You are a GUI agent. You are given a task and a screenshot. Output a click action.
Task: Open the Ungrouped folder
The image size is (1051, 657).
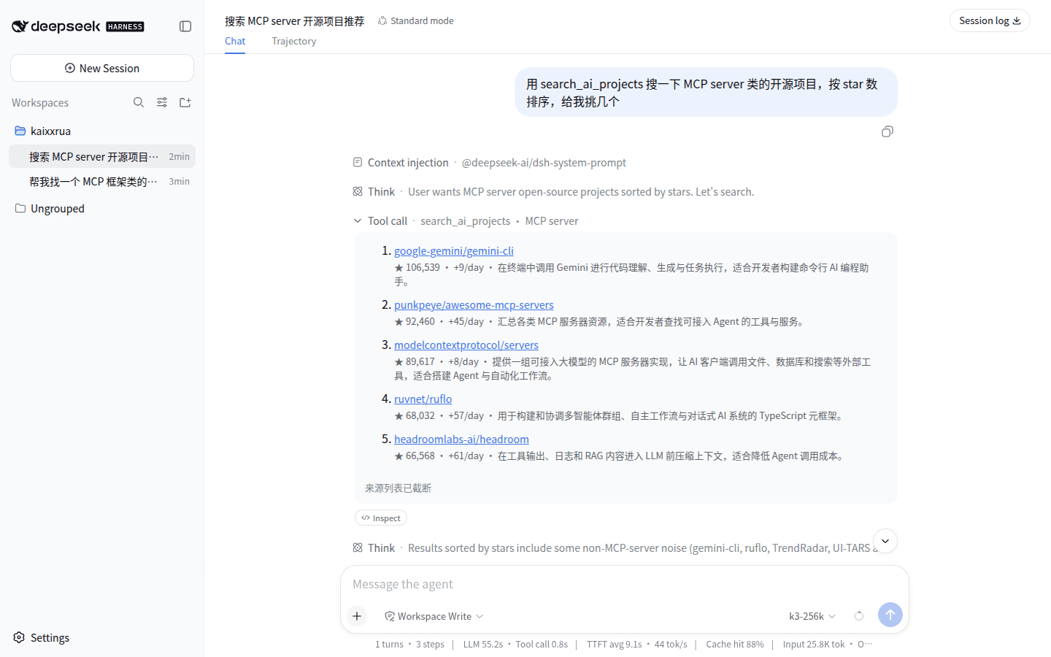102,208
